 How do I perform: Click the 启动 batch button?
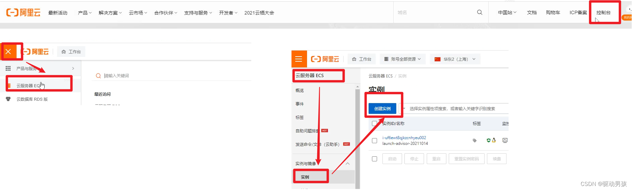(x=392, y=159)
